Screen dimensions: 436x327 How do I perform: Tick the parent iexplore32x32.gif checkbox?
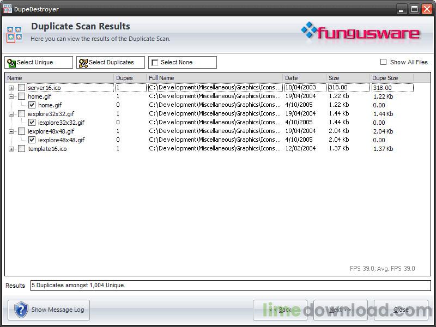[21, 114]
